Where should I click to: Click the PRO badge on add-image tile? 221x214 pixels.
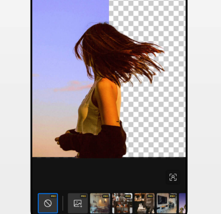click(x=83, y=196)
